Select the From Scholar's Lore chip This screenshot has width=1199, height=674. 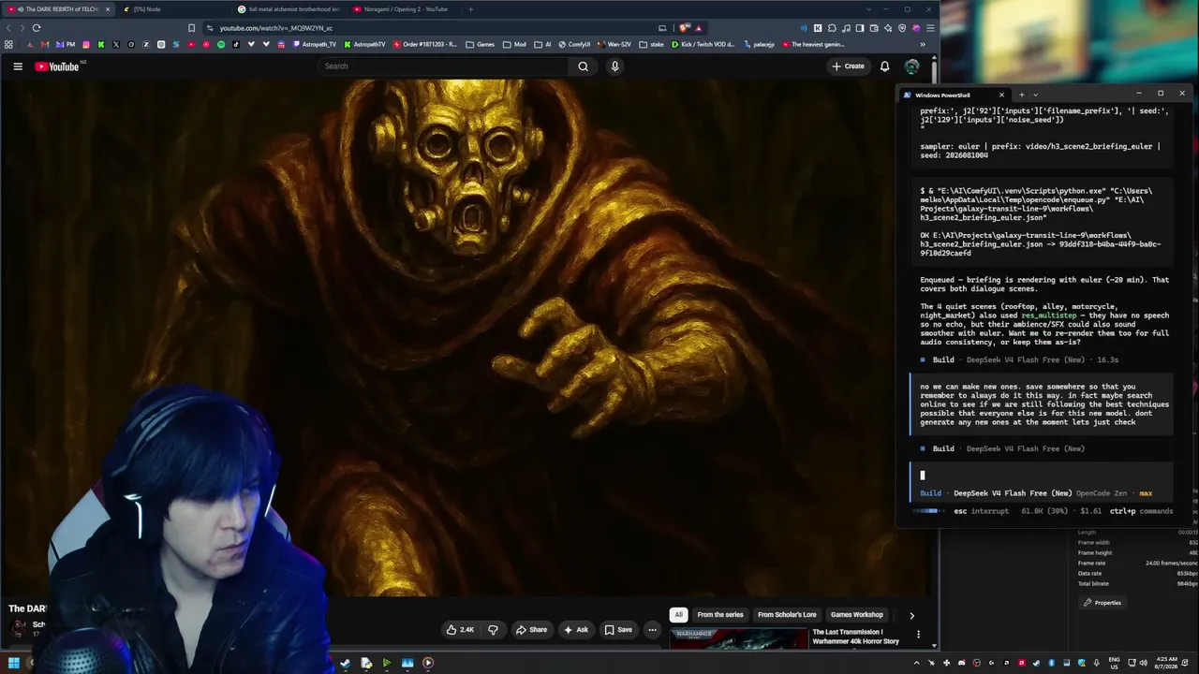[787, 615]
